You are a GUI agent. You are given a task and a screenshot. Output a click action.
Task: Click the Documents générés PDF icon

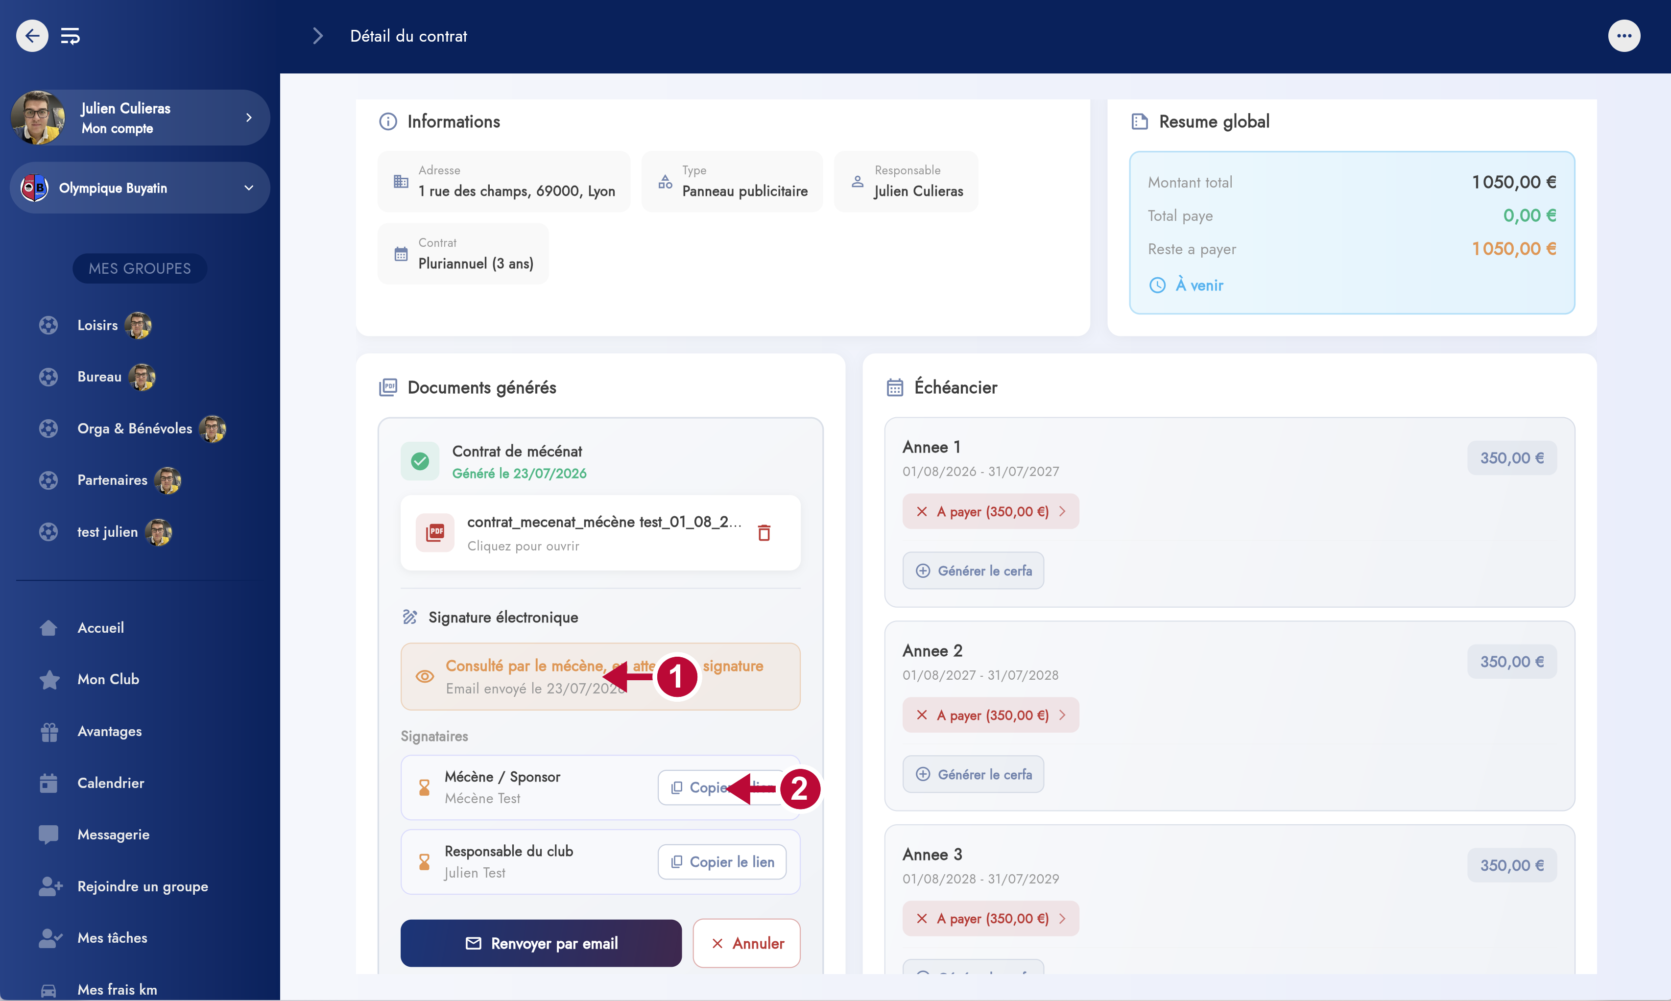[388, 387]
